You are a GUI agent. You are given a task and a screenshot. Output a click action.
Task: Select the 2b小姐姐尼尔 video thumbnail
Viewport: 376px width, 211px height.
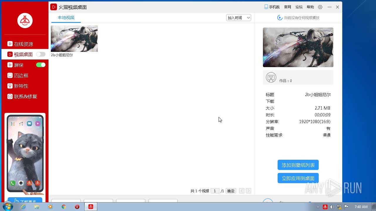[x=74, y=39]
